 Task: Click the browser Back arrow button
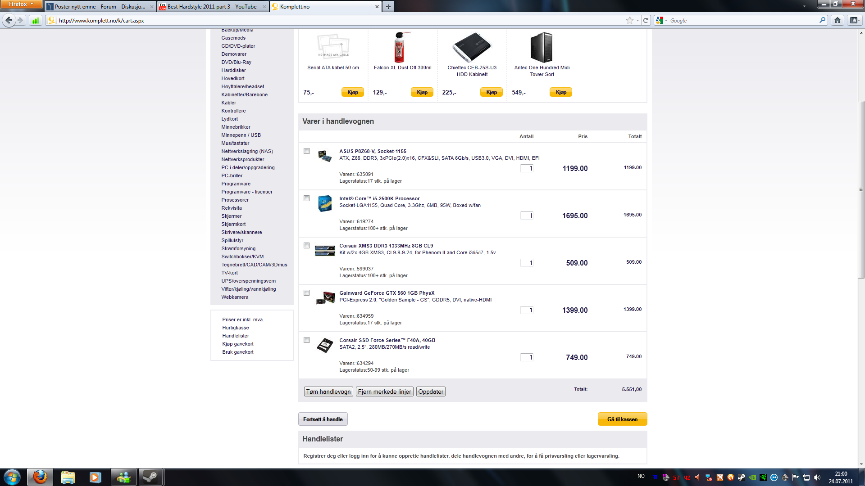pos(9,20)
